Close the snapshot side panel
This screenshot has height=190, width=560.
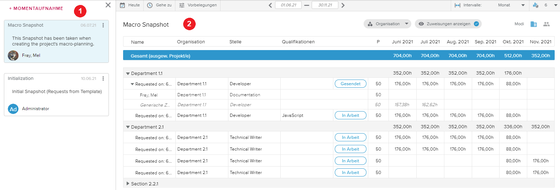(108, 5)
